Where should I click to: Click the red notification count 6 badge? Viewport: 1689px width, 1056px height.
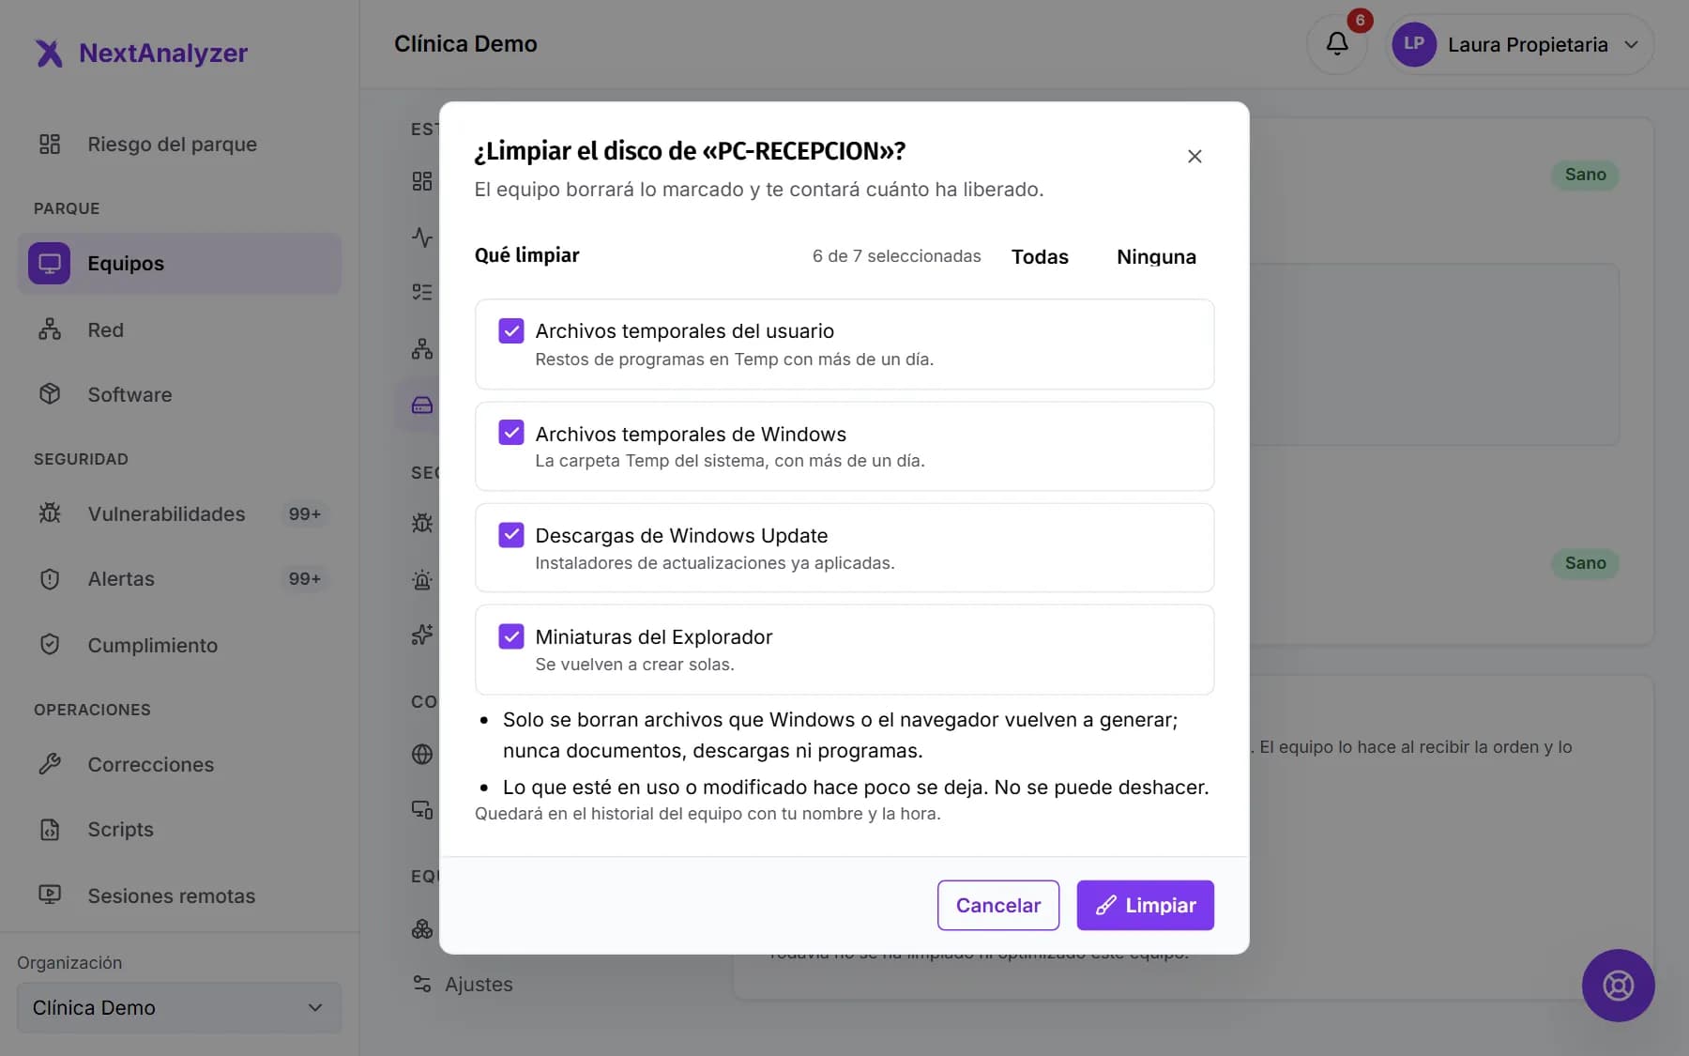[1360, 20]
